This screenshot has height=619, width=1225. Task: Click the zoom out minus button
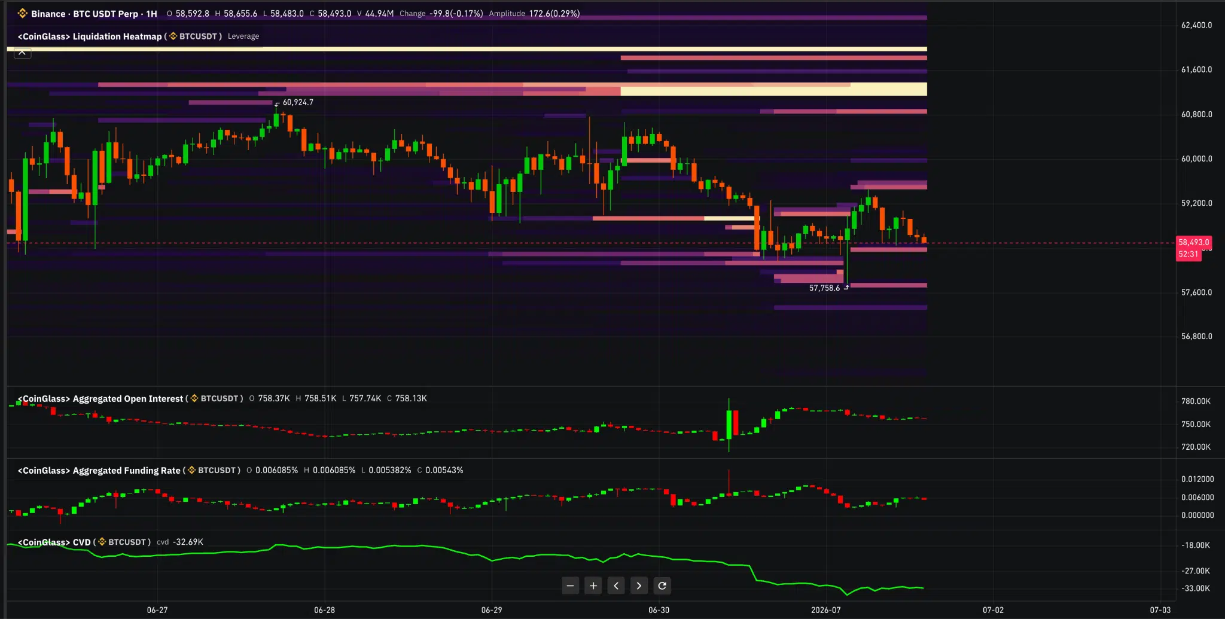coord(570,586)
